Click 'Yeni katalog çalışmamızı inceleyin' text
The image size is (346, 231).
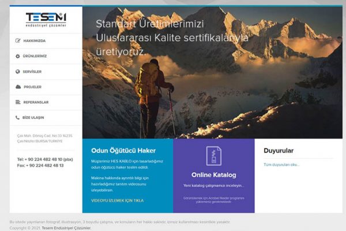(x=214, y=185)
